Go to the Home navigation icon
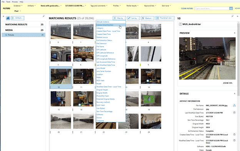 click(8, 18)
